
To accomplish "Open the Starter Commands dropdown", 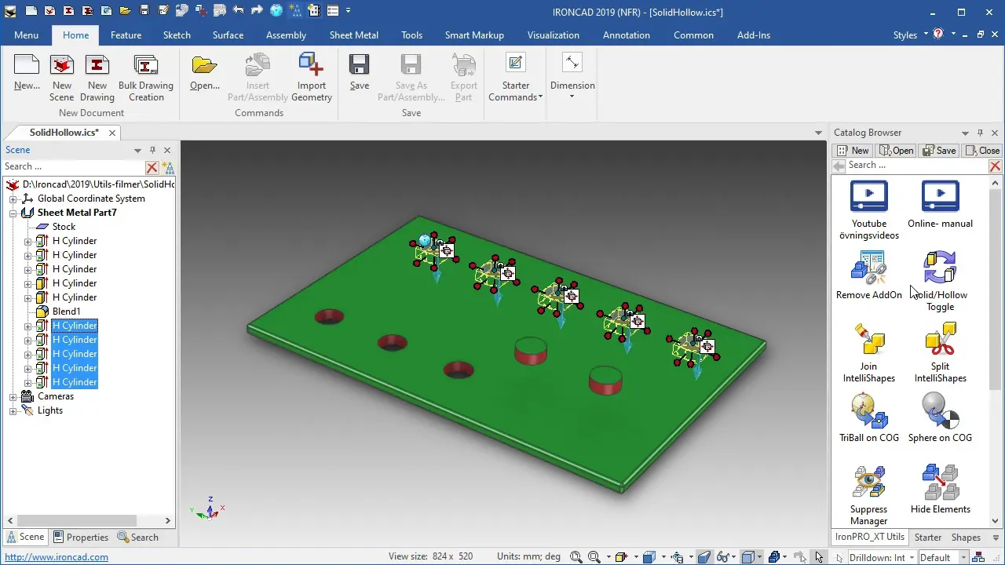I will tap(516, 76).
